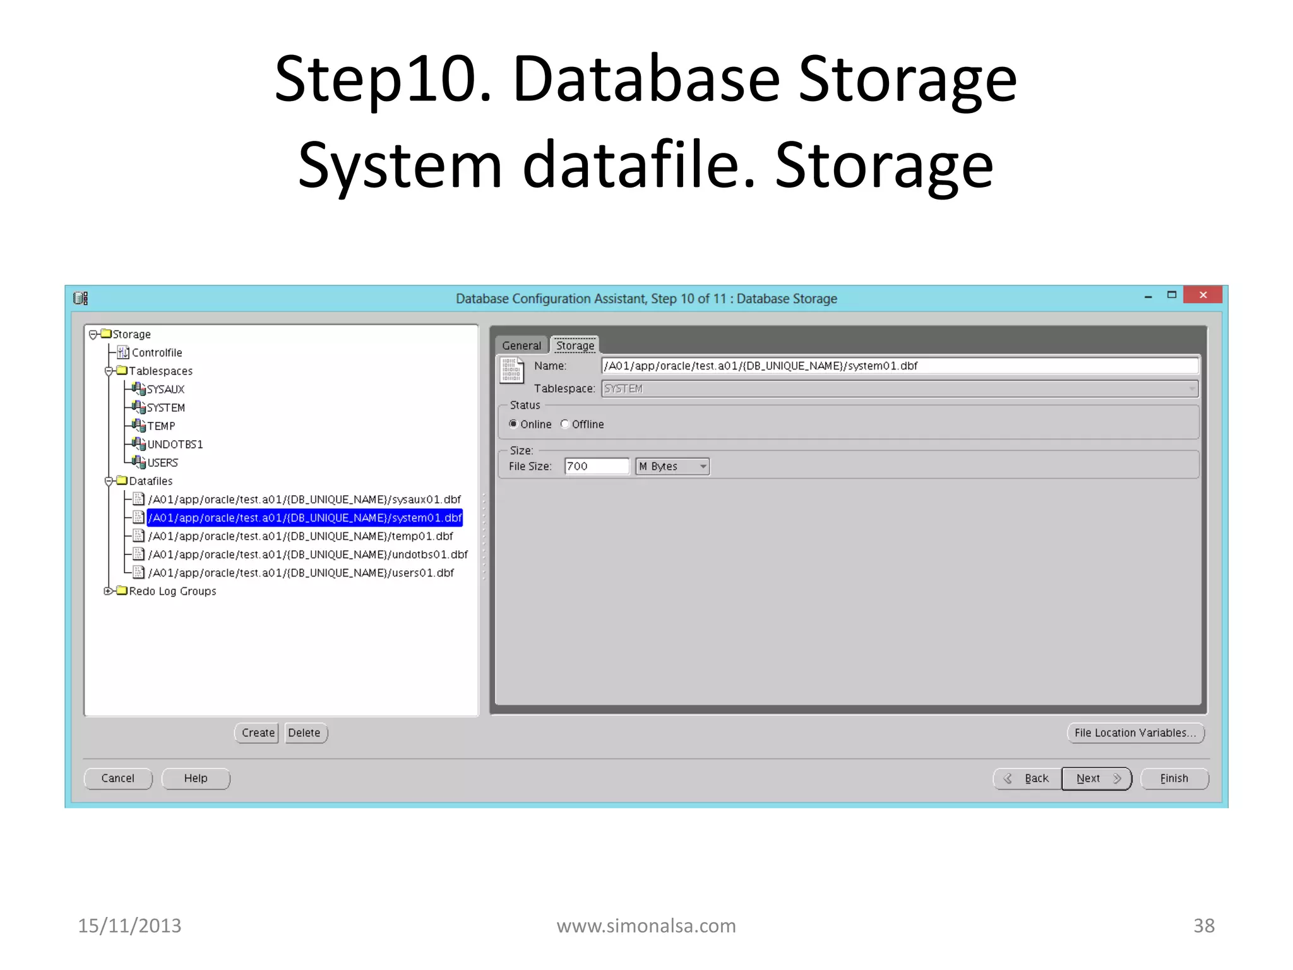Click the users01.dbf datafile icon
This screenshot has width=1293, height=970.
(x=139, y=572)
